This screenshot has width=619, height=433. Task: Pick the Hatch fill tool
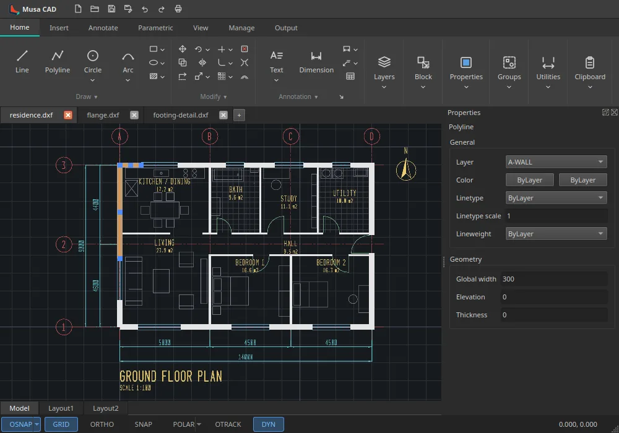154,76
